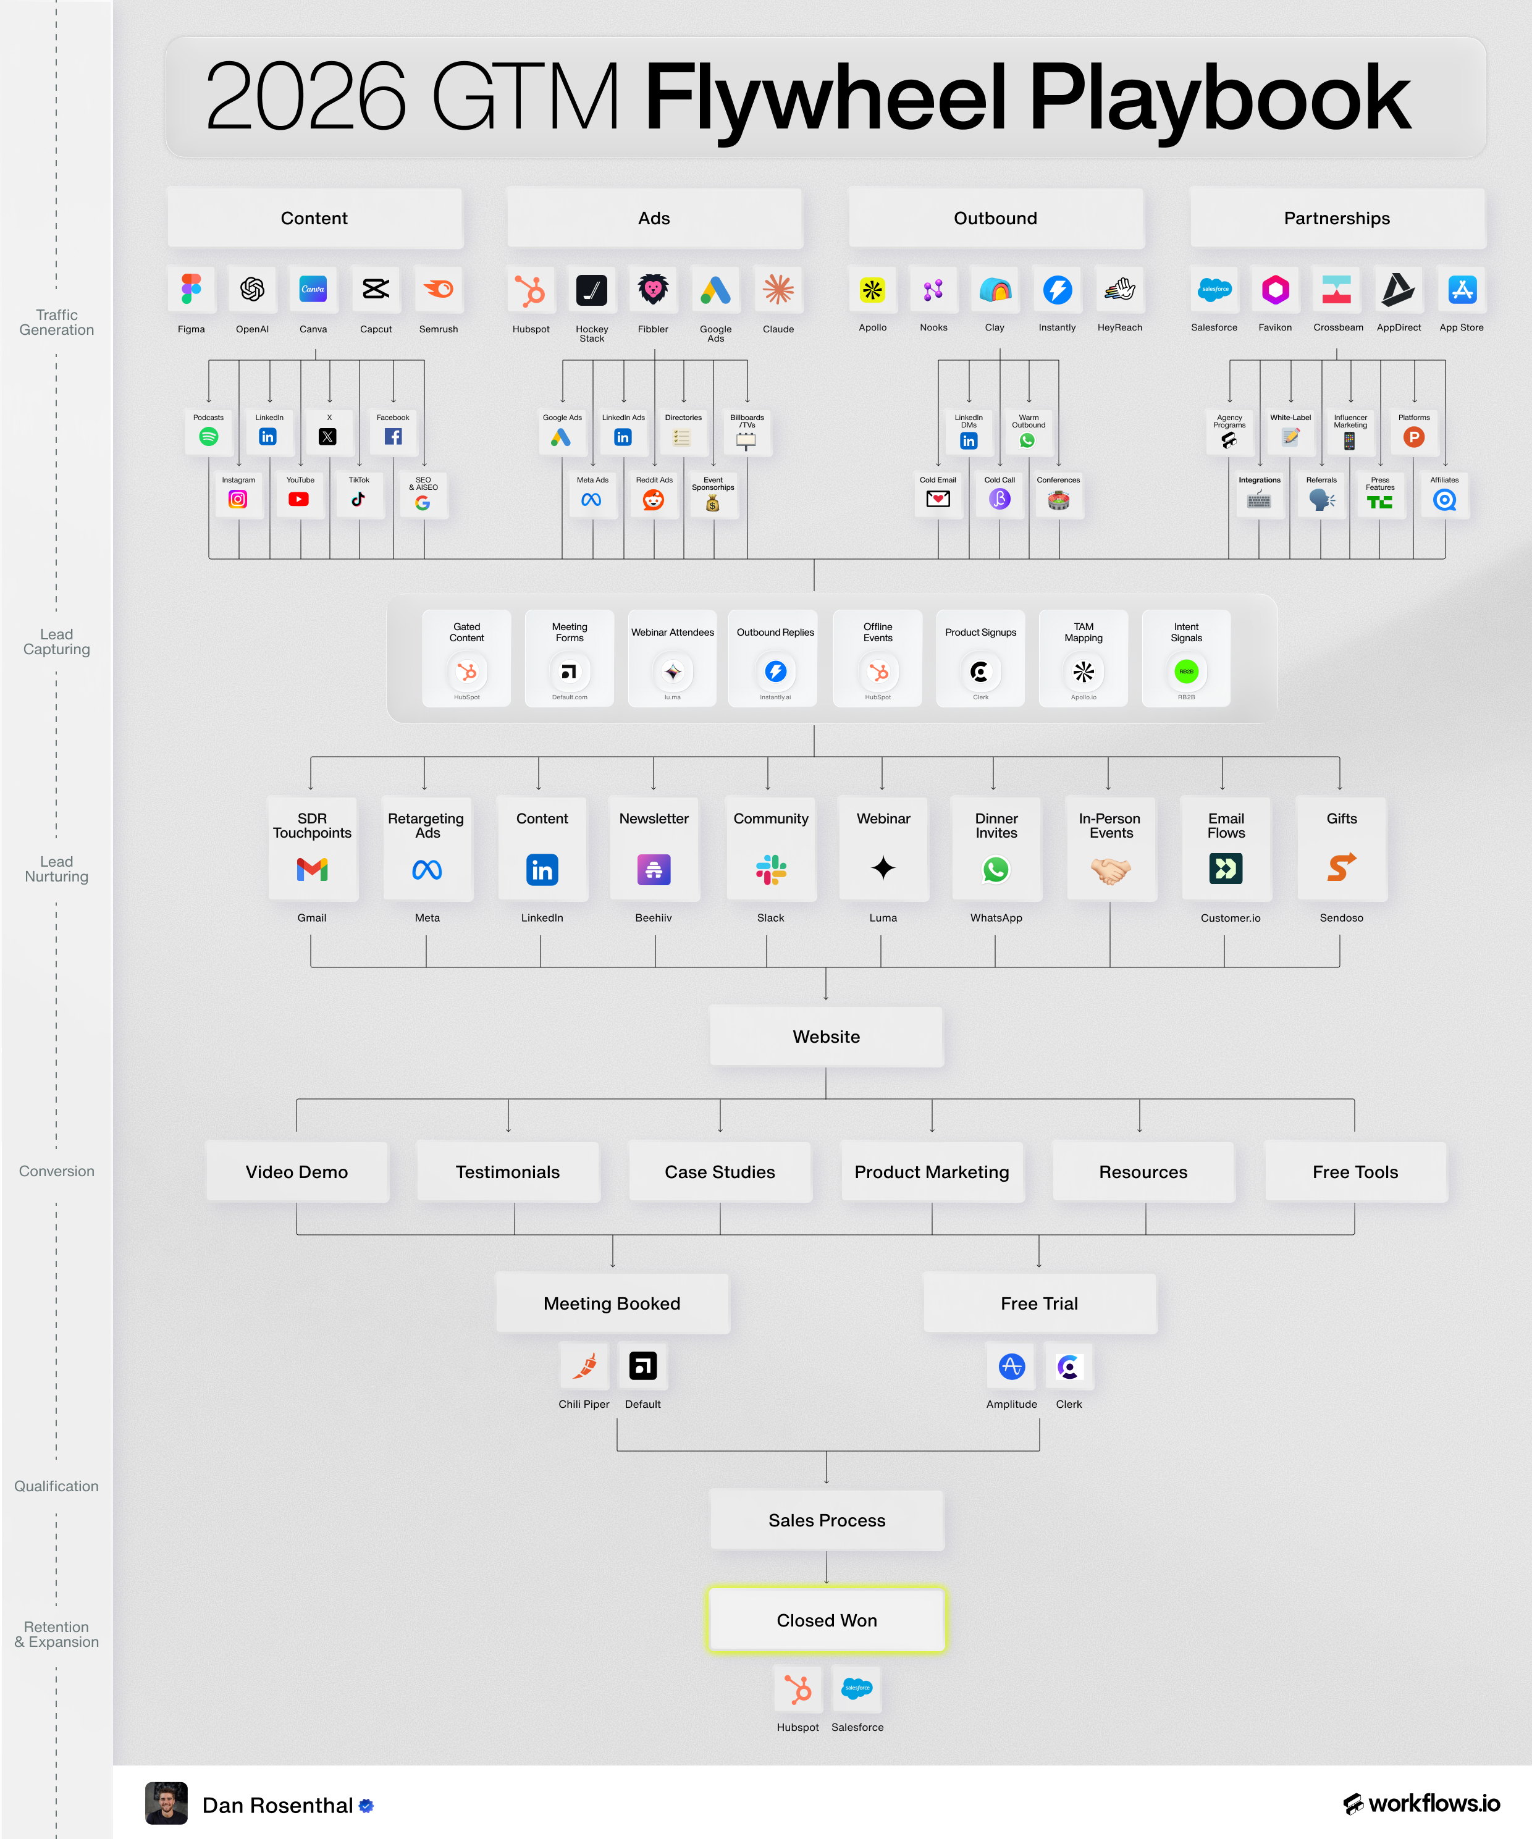Select the Claude starburst icon

coord(778,290)
